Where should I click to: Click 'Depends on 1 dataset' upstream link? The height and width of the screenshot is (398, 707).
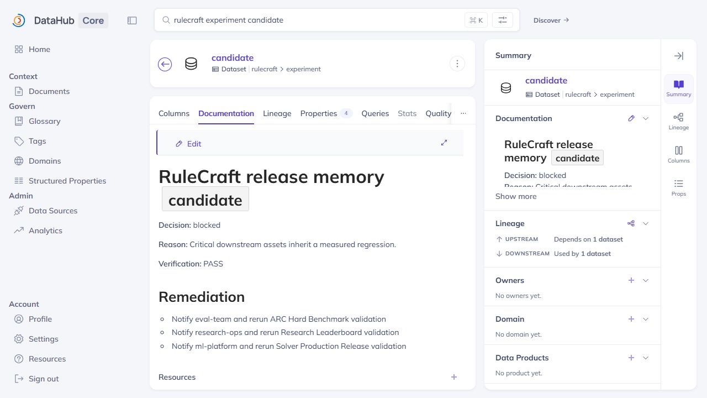(x=588, y=239)
